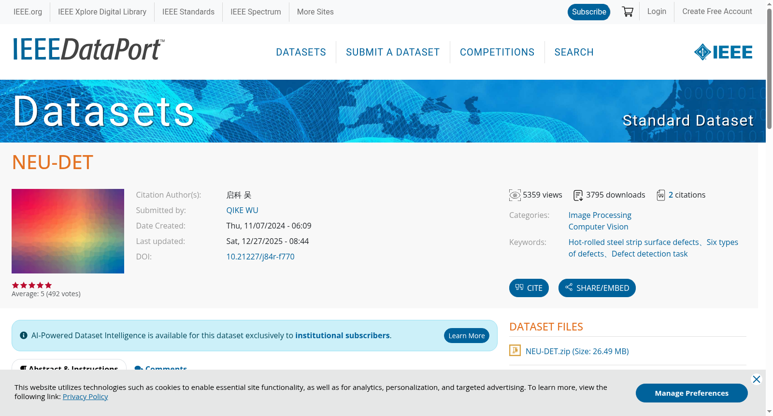Open the DATASETS menu

[301, 52]
